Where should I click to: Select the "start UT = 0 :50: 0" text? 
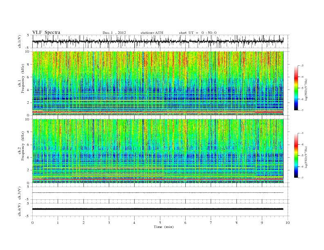point(198,33)
